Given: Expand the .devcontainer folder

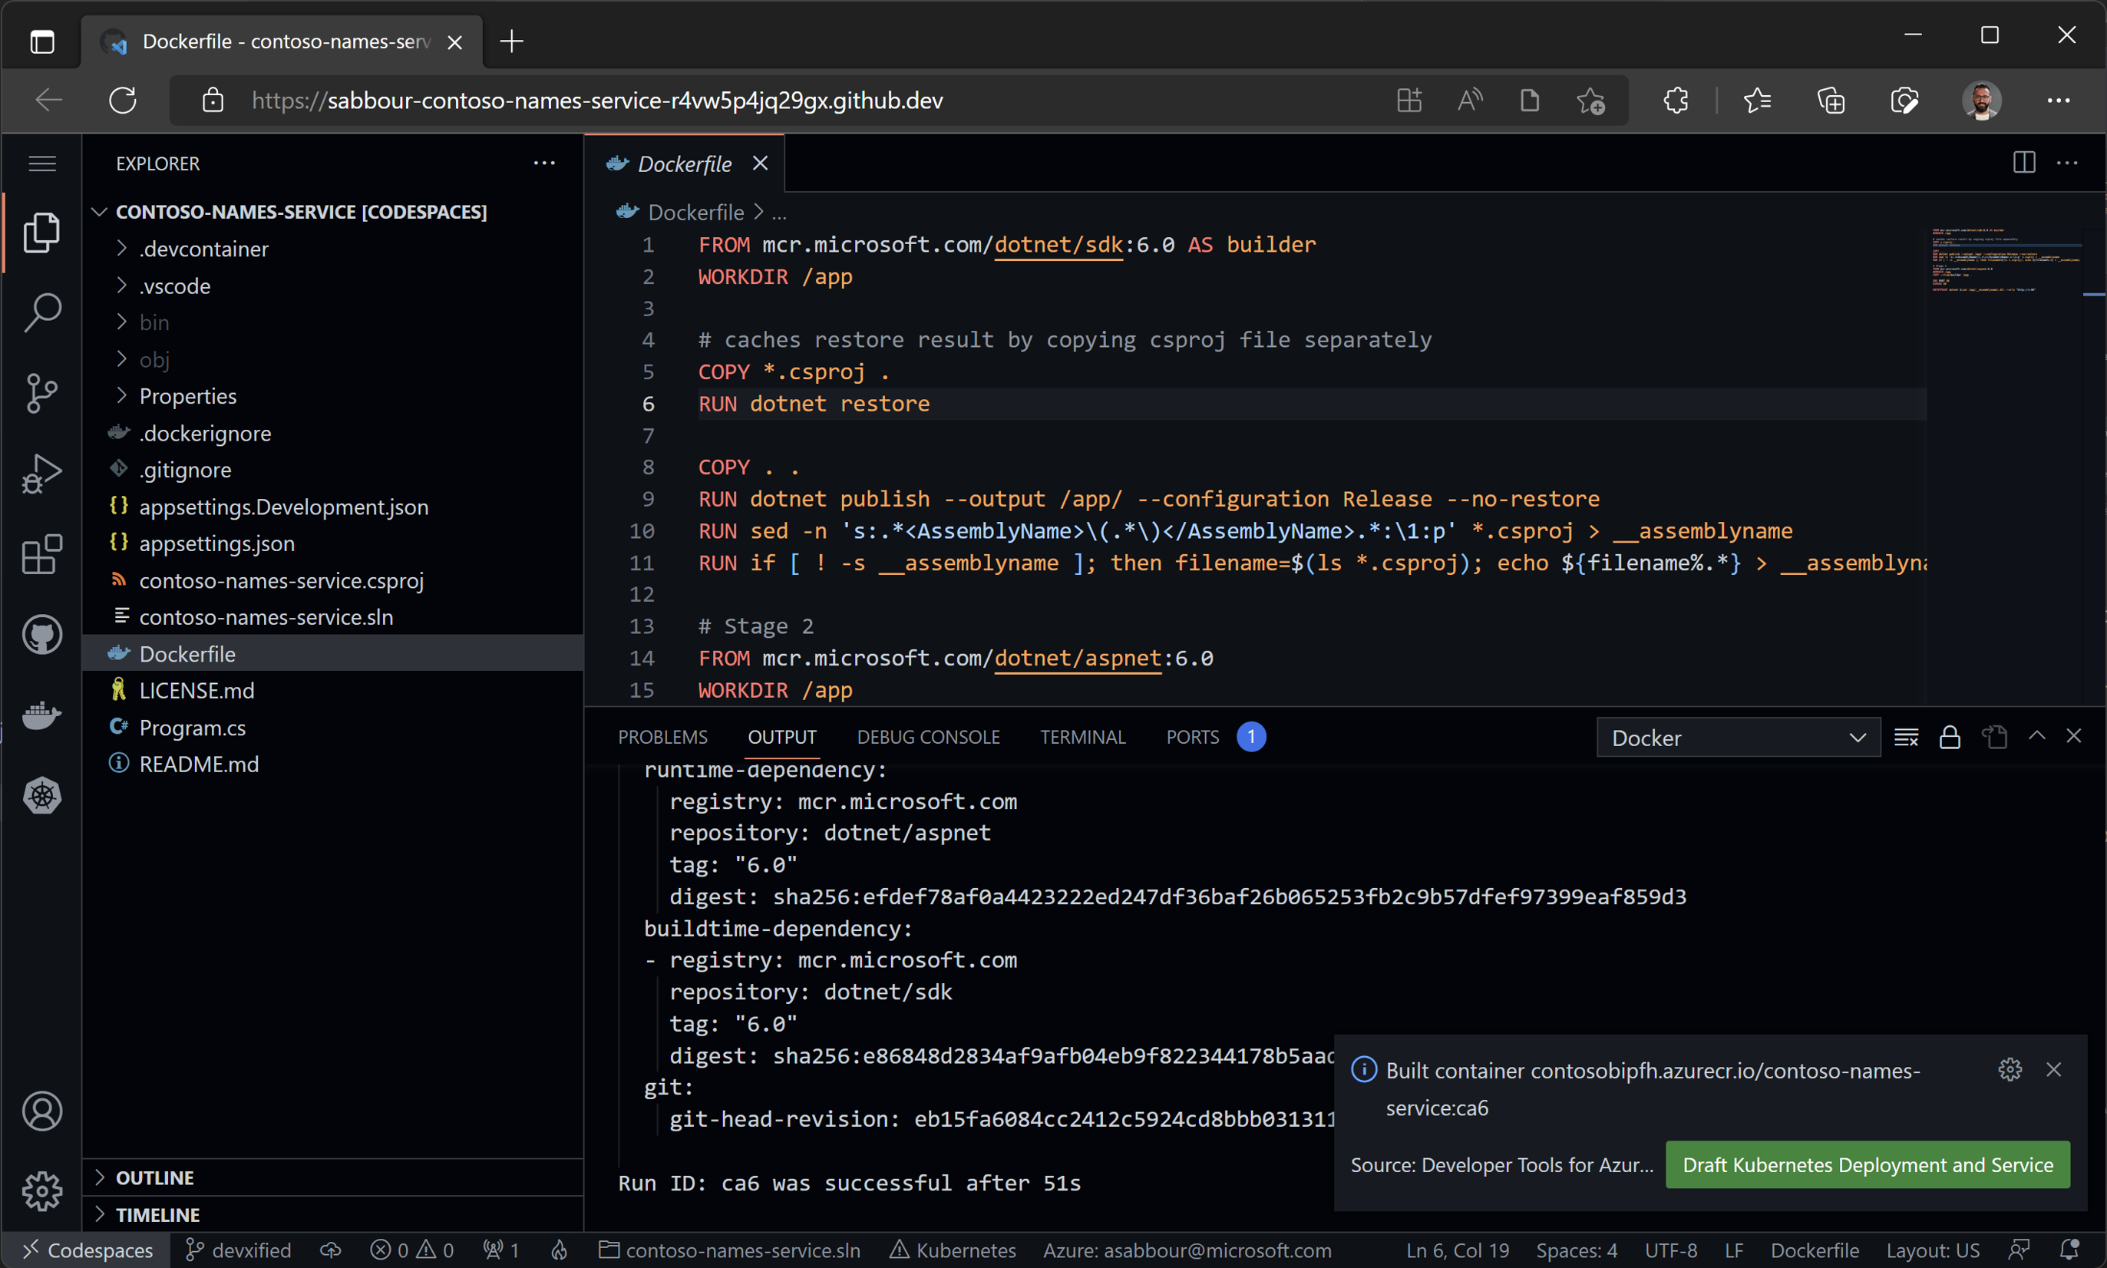Looking at the screenshot, I should [203, 249].
